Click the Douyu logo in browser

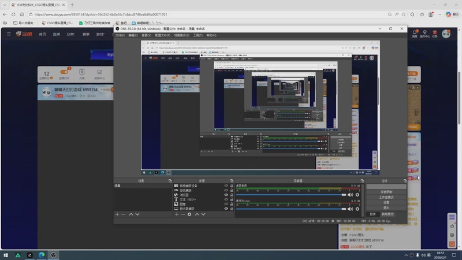point(24,34)
